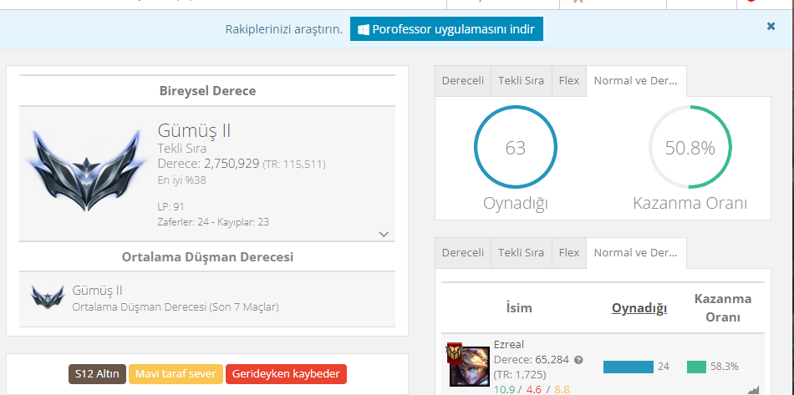Sort champions by Oynadığı column
The width and height of the screenshot is (794, 395).
(639, 308)
